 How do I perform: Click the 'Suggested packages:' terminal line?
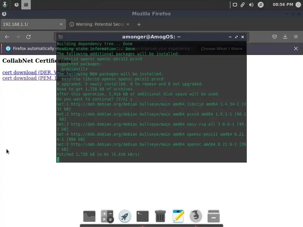(x=79, y=64)
